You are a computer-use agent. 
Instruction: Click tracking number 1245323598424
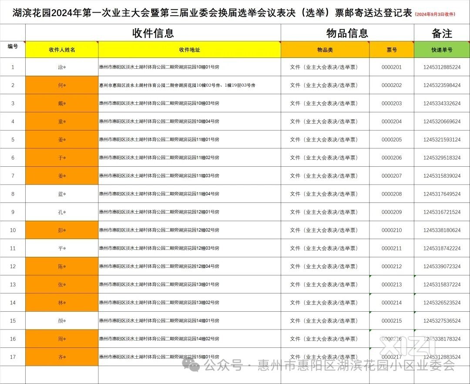[x=442, y=85]
